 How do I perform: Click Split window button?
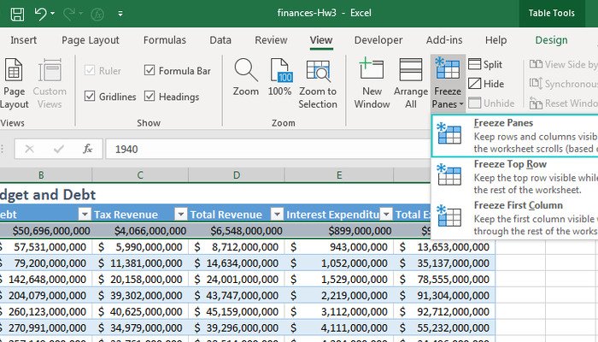485,64
